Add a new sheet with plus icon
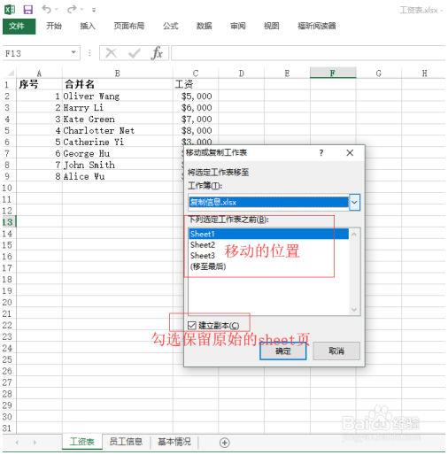 tap(225, 443)
